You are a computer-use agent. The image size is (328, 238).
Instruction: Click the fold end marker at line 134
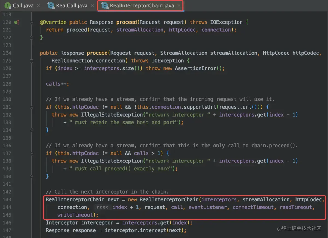[31, 130]
